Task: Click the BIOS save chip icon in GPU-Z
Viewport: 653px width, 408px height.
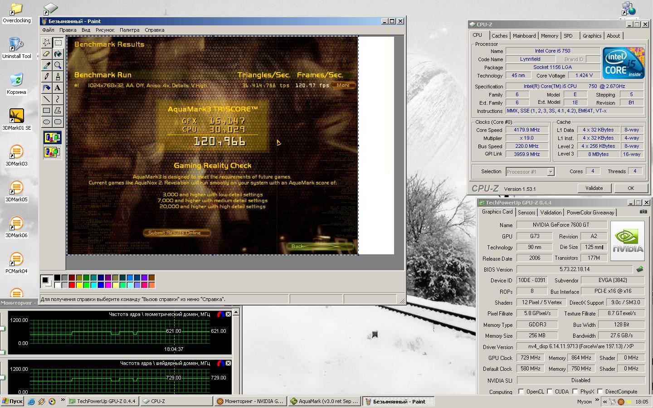Action: [x=640, y=269]
